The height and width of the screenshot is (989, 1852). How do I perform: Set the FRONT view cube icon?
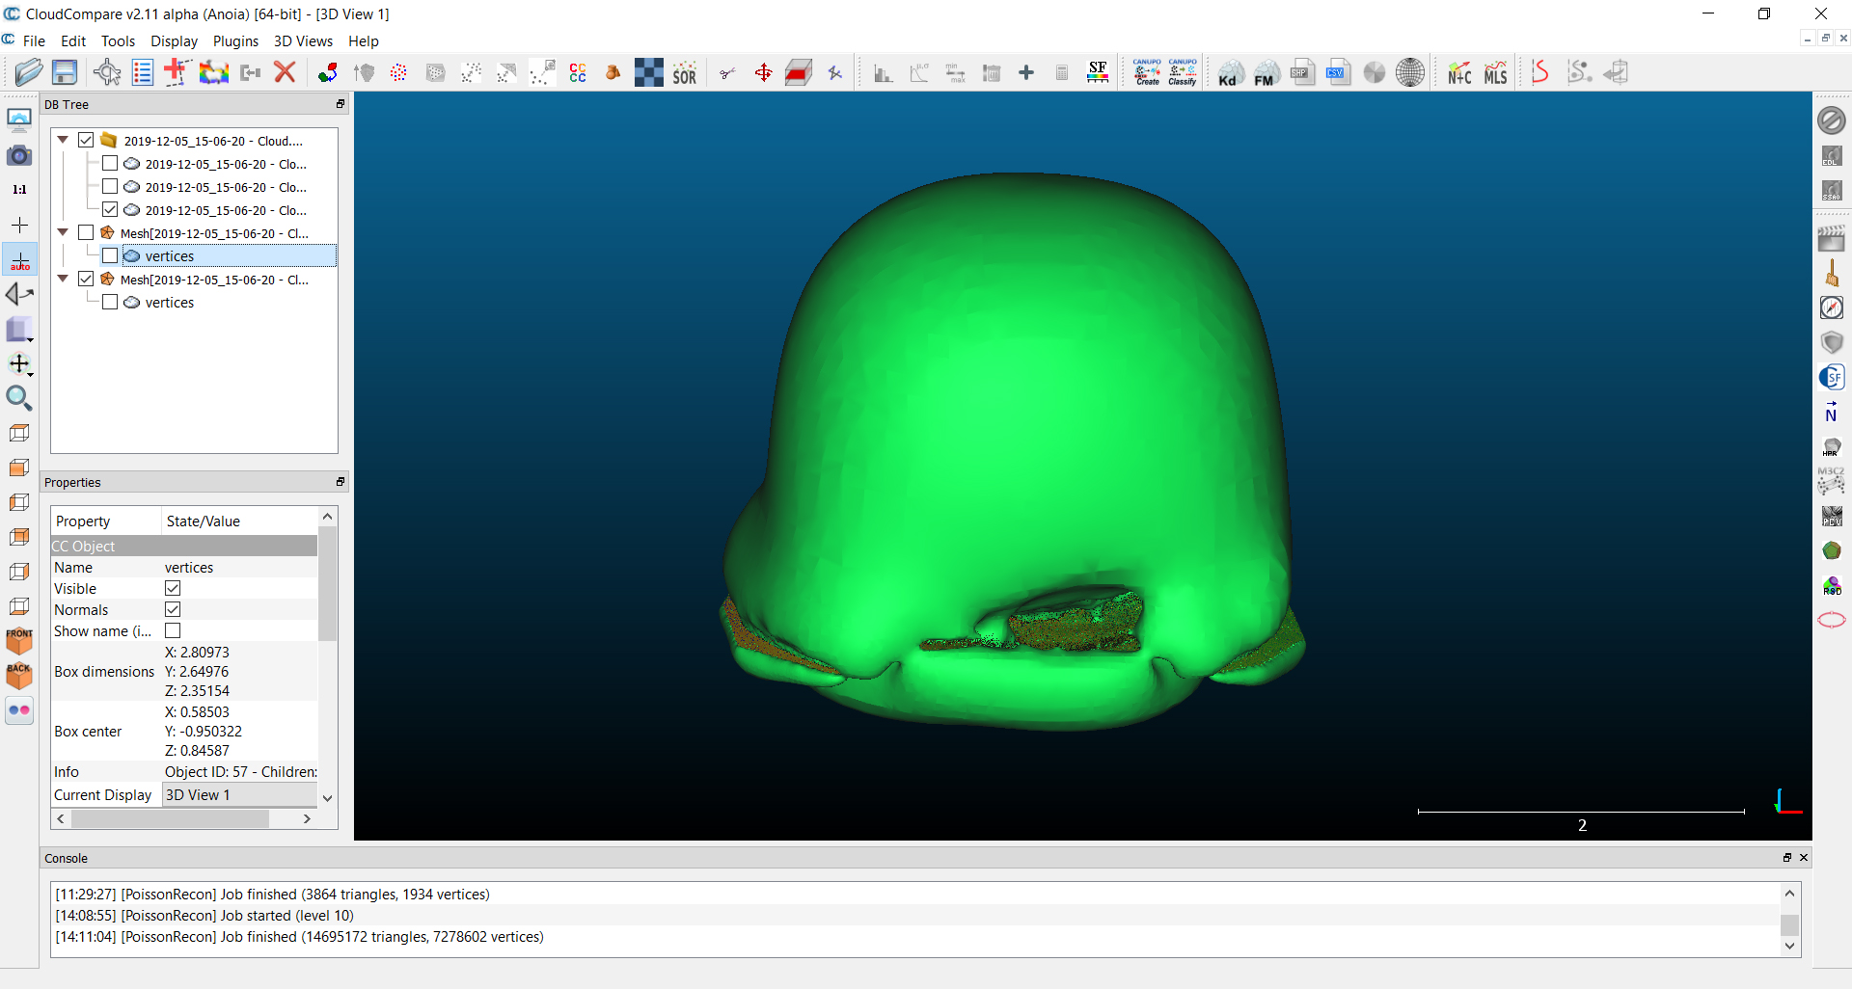point(19,640)
